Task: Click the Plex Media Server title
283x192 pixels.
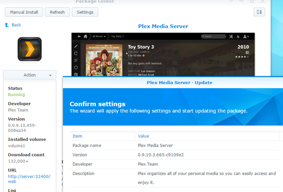Action: click(x=163, y=26)
